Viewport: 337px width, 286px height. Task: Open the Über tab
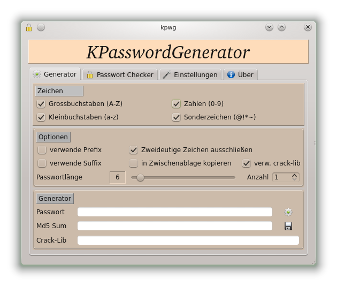coord(240,74)
